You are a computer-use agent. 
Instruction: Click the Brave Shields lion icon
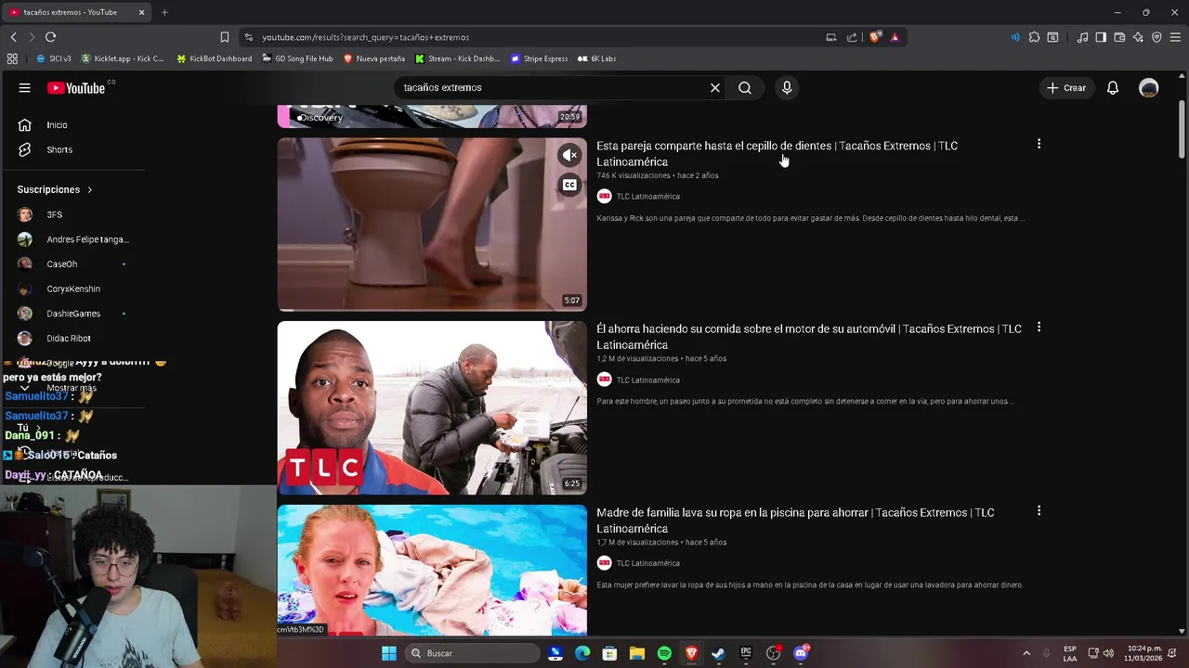point(875,37)
